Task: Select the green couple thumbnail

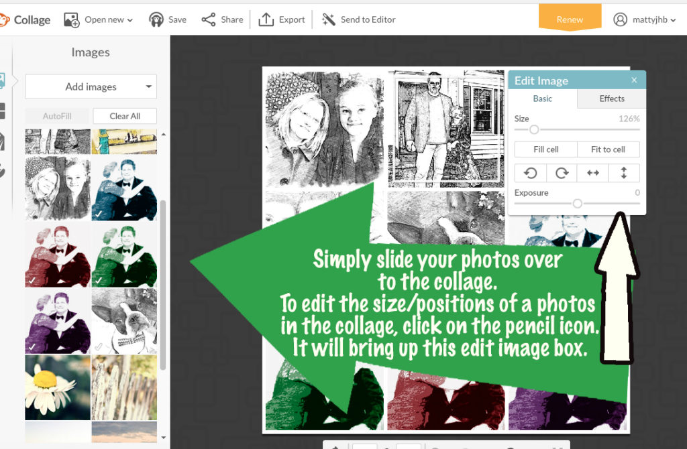Action: coord(124,255)
